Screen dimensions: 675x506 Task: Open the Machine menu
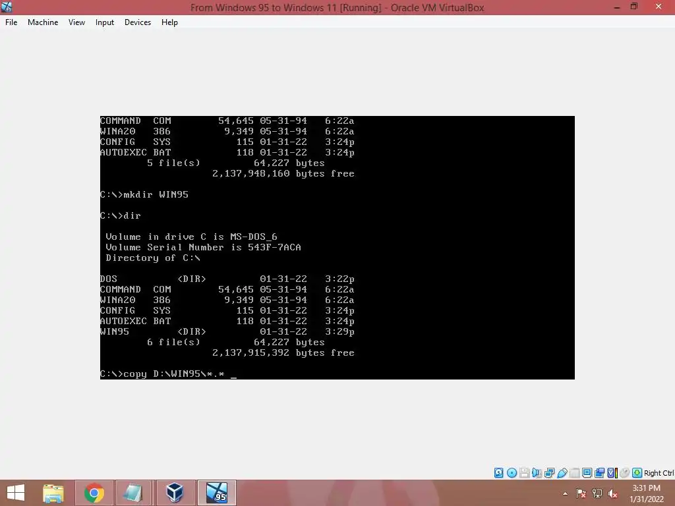(43, 22)
